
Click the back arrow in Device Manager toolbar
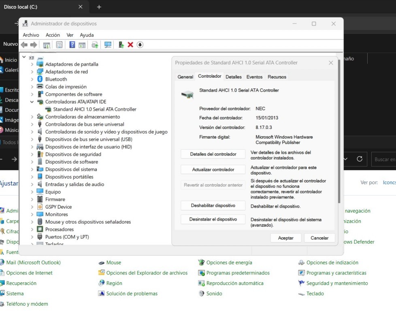pyautogui.click(x=24, y=45)
